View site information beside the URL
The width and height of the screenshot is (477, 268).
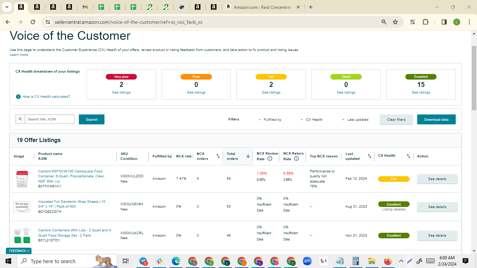[x=48, y=22]
